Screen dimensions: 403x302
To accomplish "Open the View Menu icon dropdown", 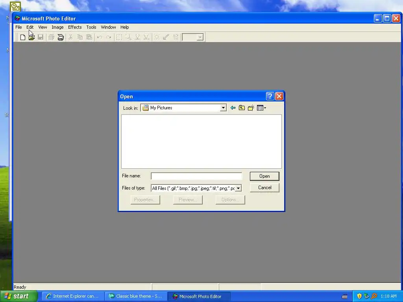I will [x=261, y=108].
